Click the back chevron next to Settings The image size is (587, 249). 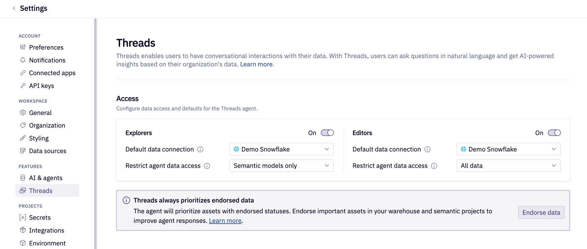click(13, 8)
